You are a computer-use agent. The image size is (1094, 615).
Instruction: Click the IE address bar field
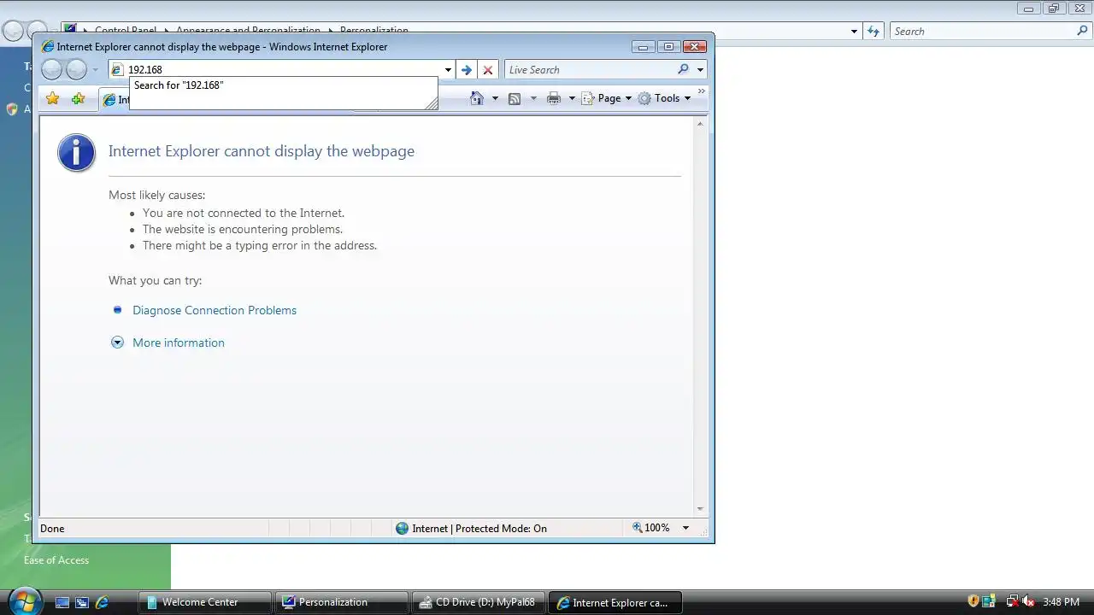(283, 70)
